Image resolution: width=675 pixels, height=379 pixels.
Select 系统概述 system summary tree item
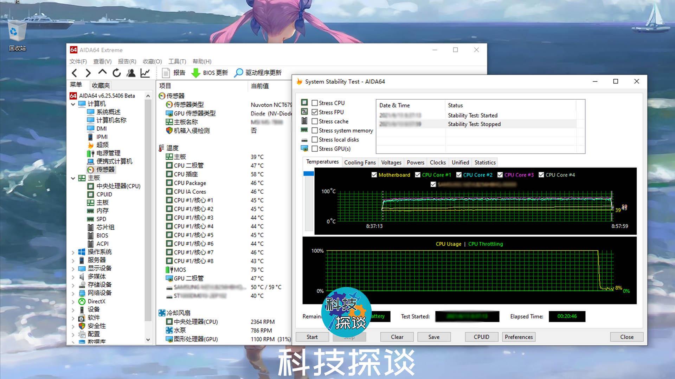click(x=104, y=112)
